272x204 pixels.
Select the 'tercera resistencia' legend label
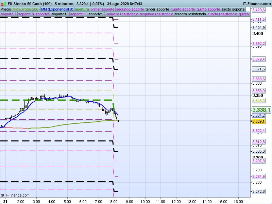190,14
